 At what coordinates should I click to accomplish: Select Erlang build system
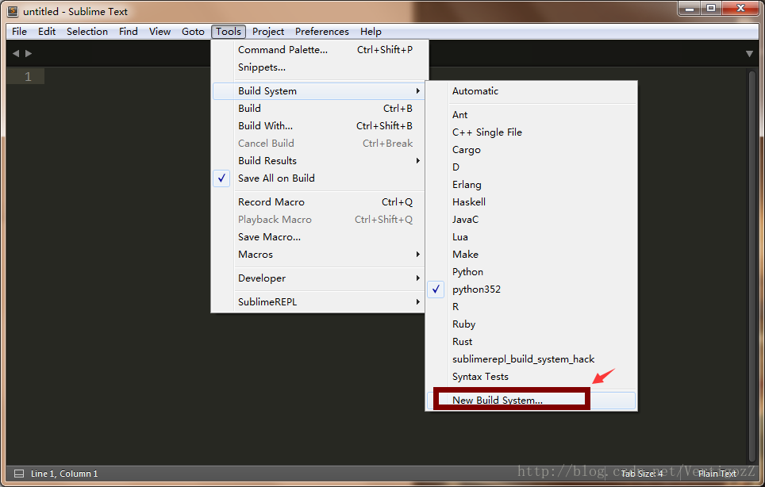(532, 185)
